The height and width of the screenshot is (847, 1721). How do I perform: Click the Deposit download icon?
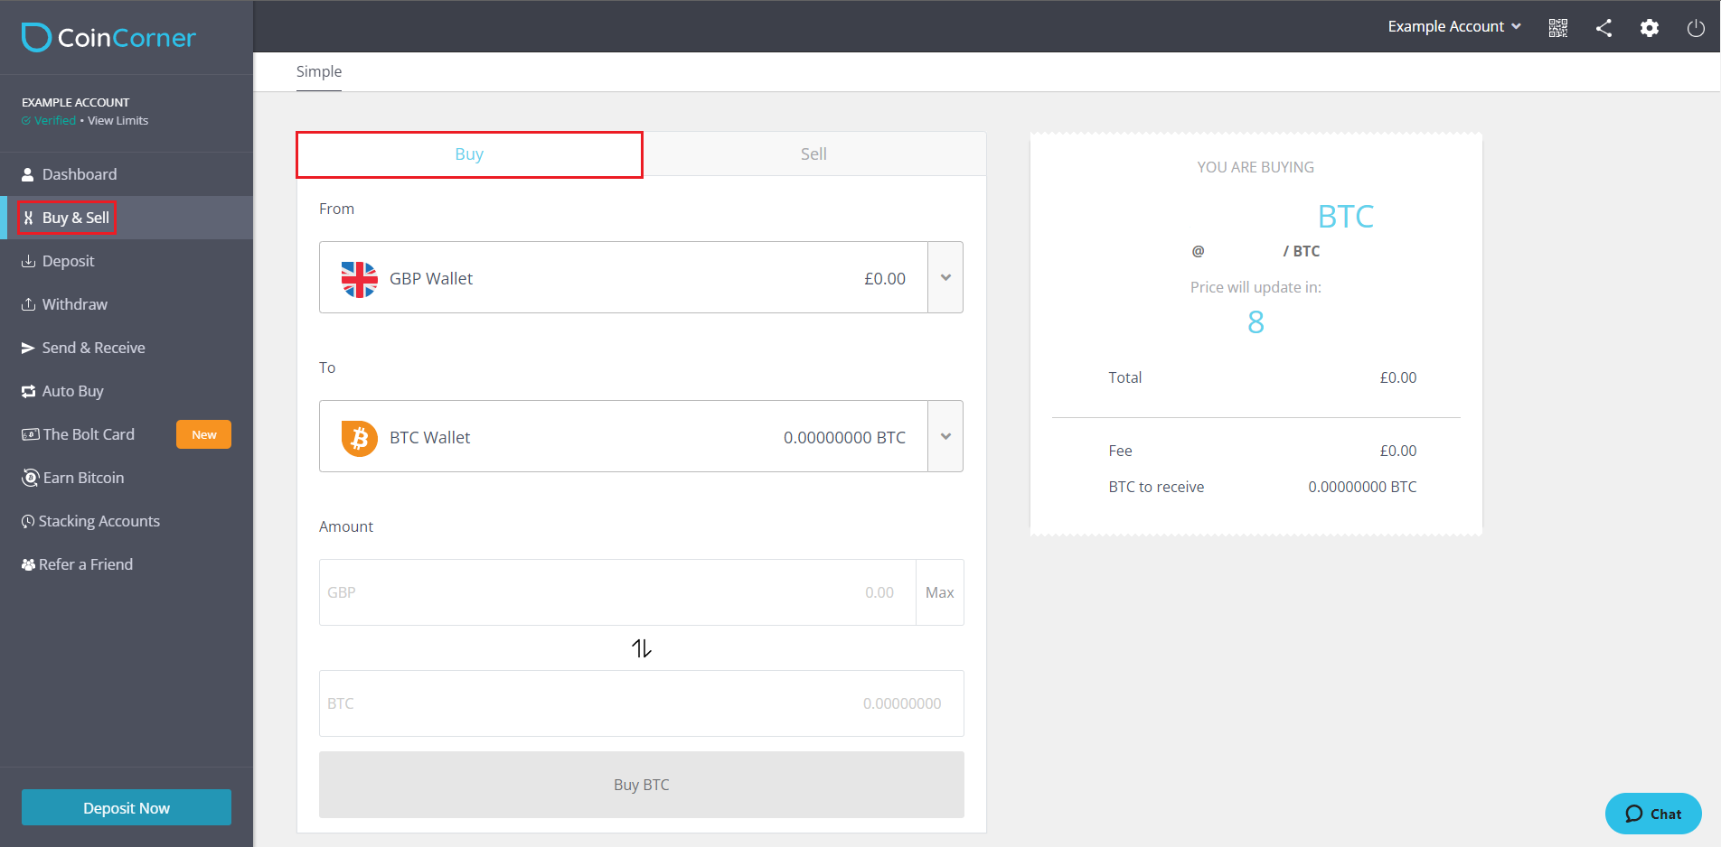coord(28,261)
